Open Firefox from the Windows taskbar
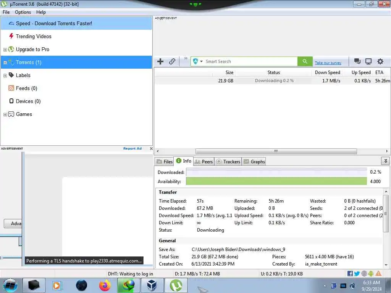The height and width of the screenshot is (293, 391). point(105,285)
